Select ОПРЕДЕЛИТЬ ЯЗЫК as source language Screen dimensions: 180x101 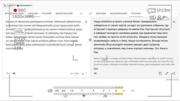pos(14,13)
